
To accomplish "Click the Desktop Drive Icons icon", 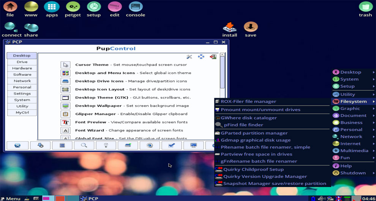I will [65, 81].
